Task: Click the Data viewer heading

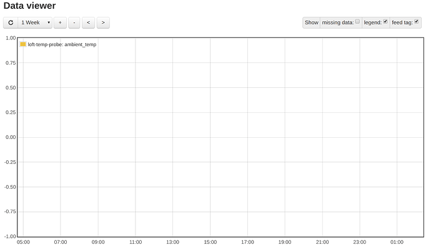Action: (x=30, y=6)
